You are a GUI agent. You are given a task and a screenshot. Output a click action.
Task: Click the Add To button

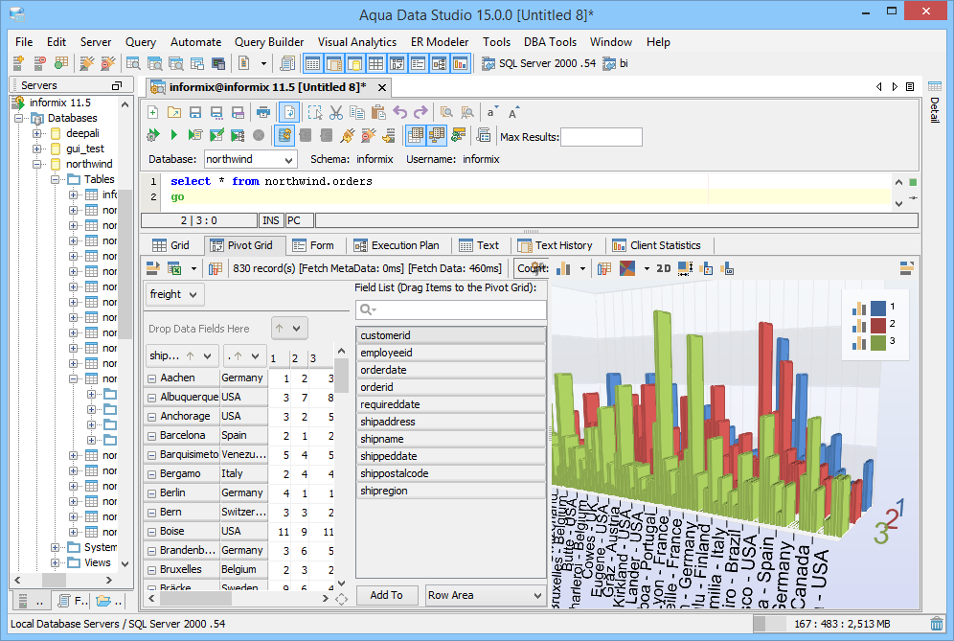pyautogui.click(x=386, y=595)
